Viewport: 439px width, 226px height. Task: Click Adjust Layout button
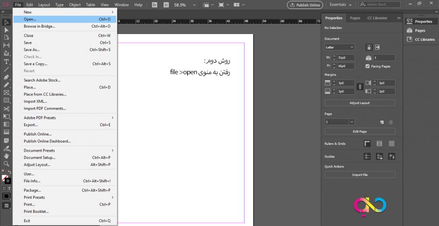(360, 103)
